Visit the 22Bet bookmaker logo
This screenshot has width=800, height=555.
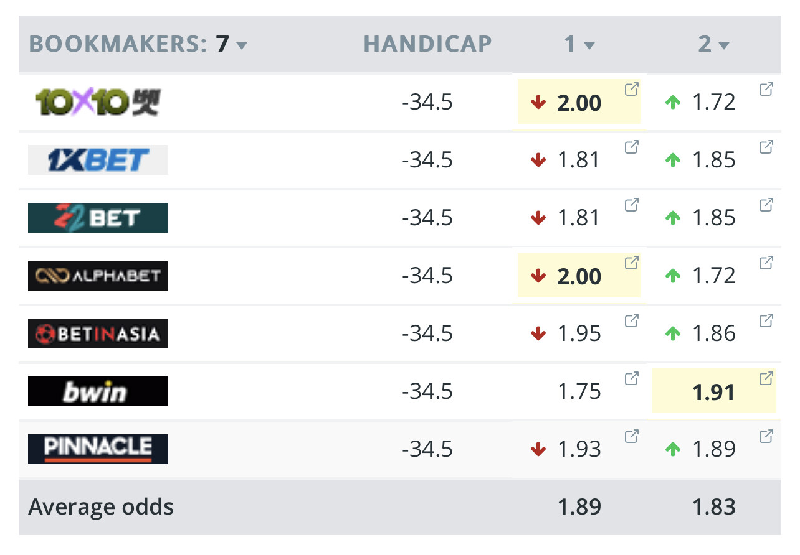click(98, 218)
